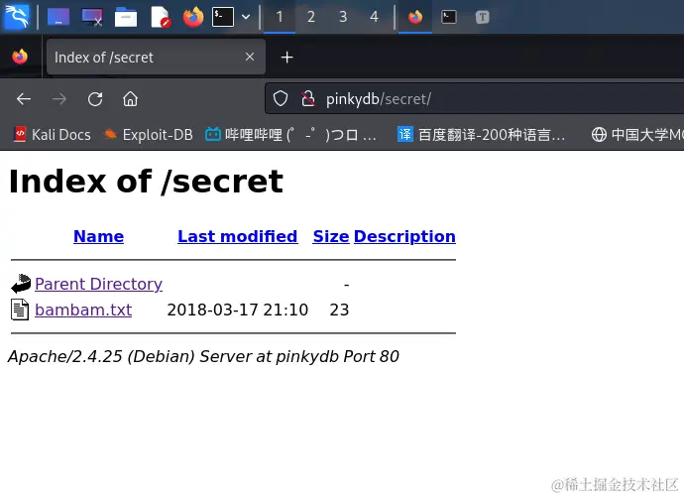
Task: Open a new browser tab
Action: point(286,57)
